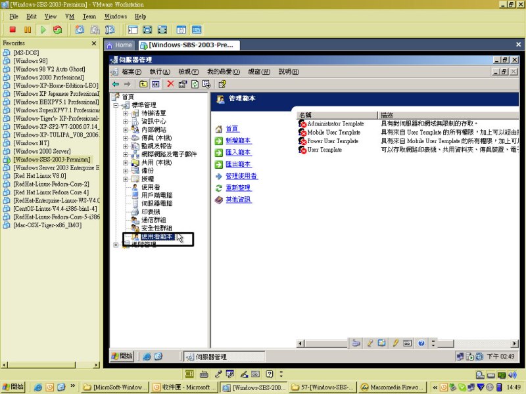Viewport: 526px width, 394px height.
Task: Click the CH language indicator on host language bar
Action: click(x=189, y=374)
